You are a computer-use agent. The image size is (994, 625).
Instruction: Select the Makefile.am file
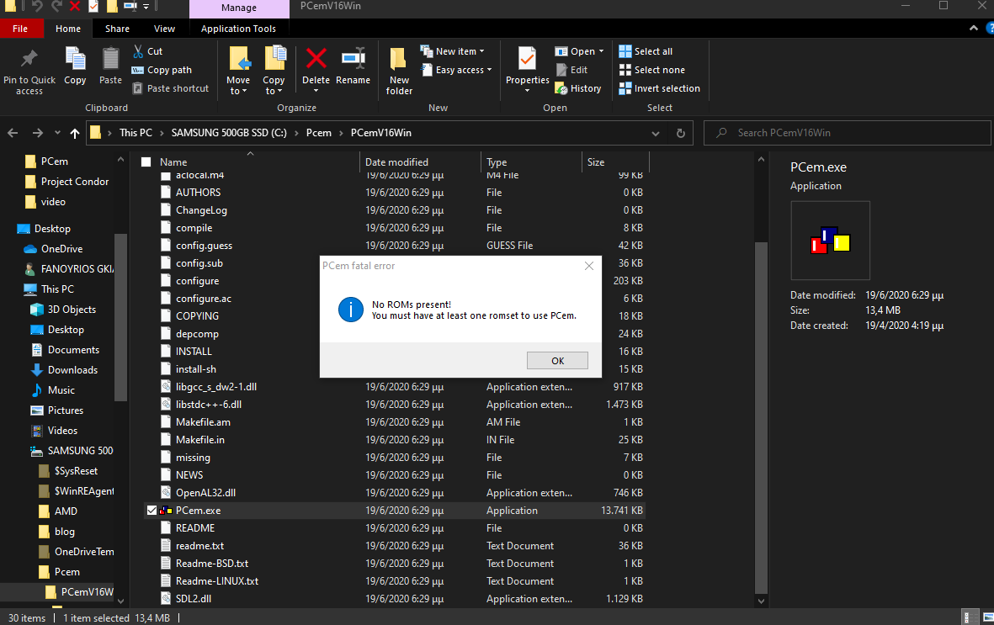tap(203, 422)
